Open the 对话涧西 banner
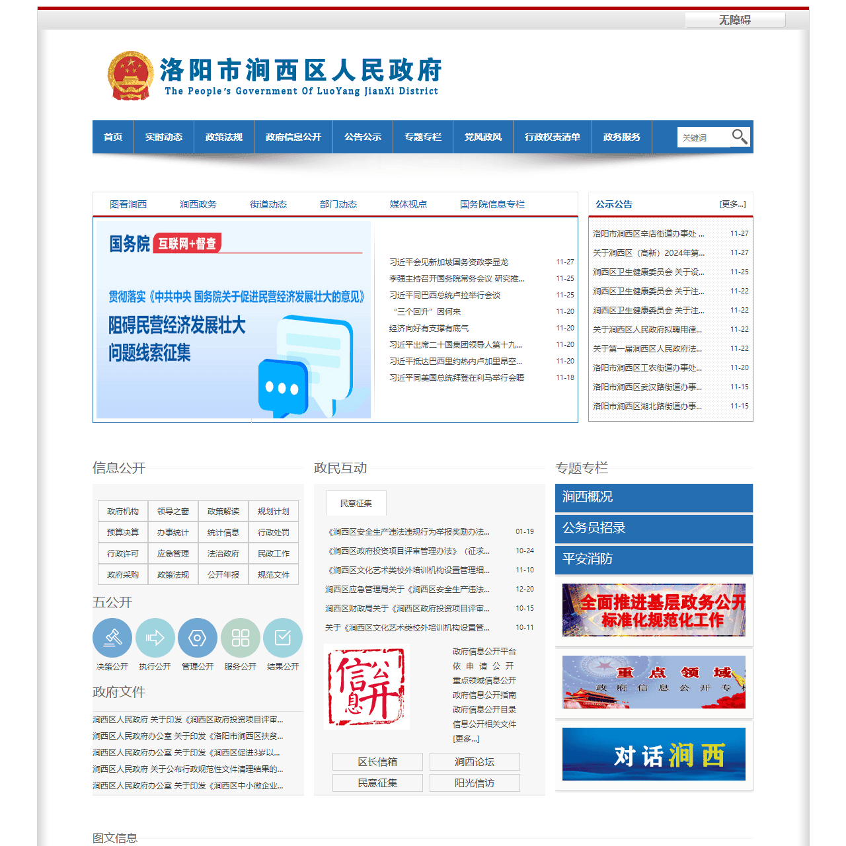Image resolution: width=846 pixels, height=846 pixels. pyautogui.click(x=654, y=754)
